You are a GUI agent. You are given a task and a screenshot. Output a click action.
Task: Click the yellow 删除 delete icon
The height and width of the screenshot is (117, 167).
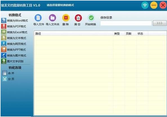tap(66, 18)
